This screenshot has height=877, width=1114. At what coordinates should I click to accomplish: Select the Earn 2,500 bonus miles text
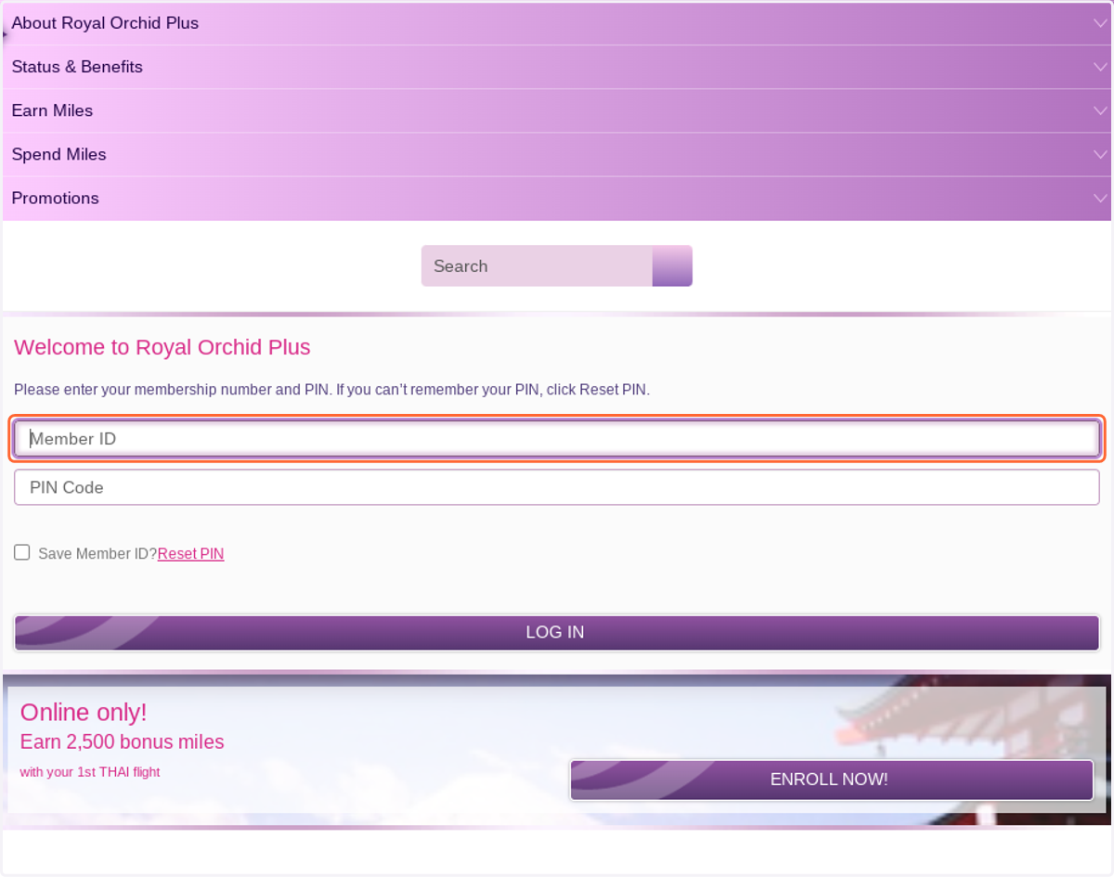tap(122, 742)
